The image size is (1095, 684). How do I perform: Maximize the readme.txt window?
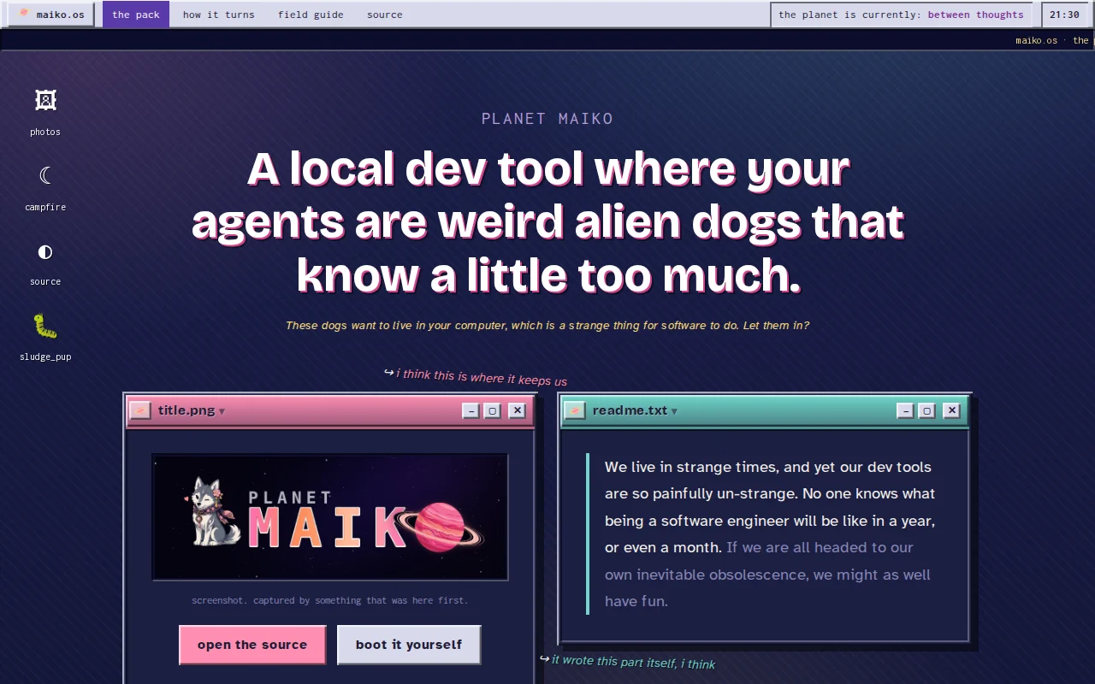[927, 410]
